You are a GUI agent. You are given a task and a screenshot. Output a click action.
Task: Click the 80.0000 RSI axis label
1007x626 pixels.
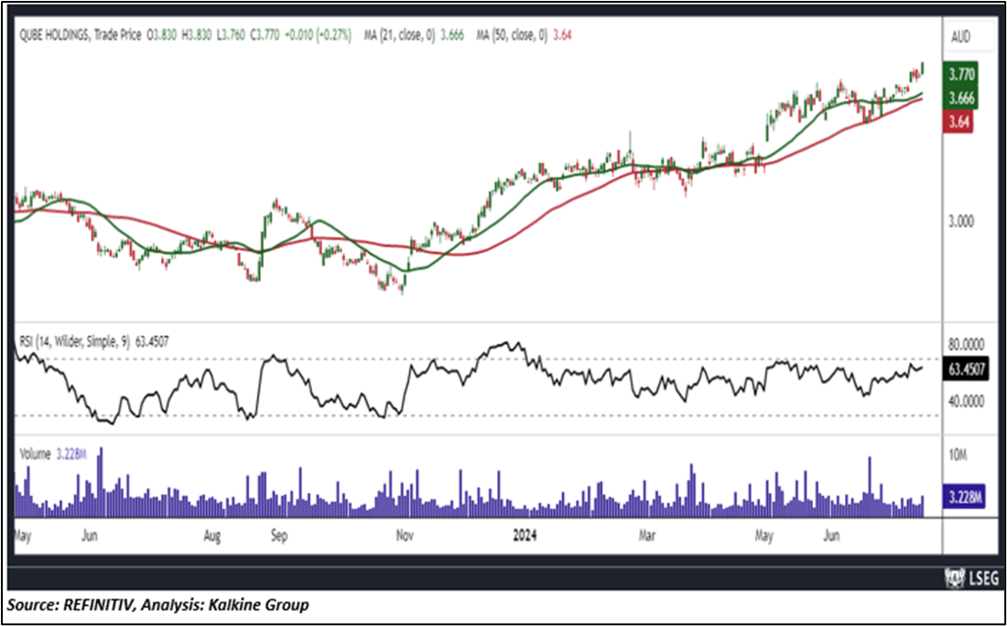(x=966, y=345)
